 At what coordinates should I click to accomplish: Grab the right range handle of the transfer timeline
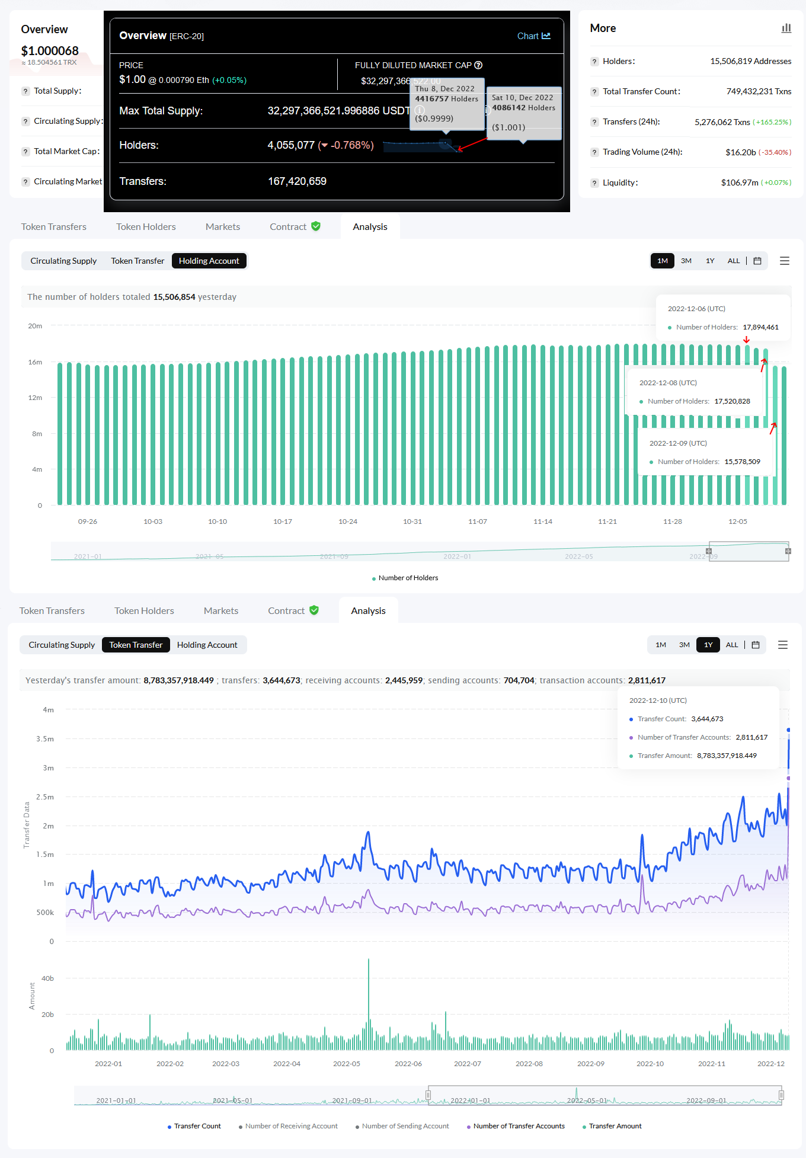coord(781,1095)
